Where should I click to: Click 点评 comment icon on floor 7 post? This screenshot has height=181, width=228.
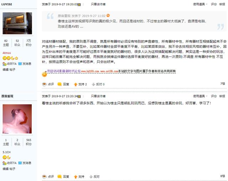coord(44,84)
